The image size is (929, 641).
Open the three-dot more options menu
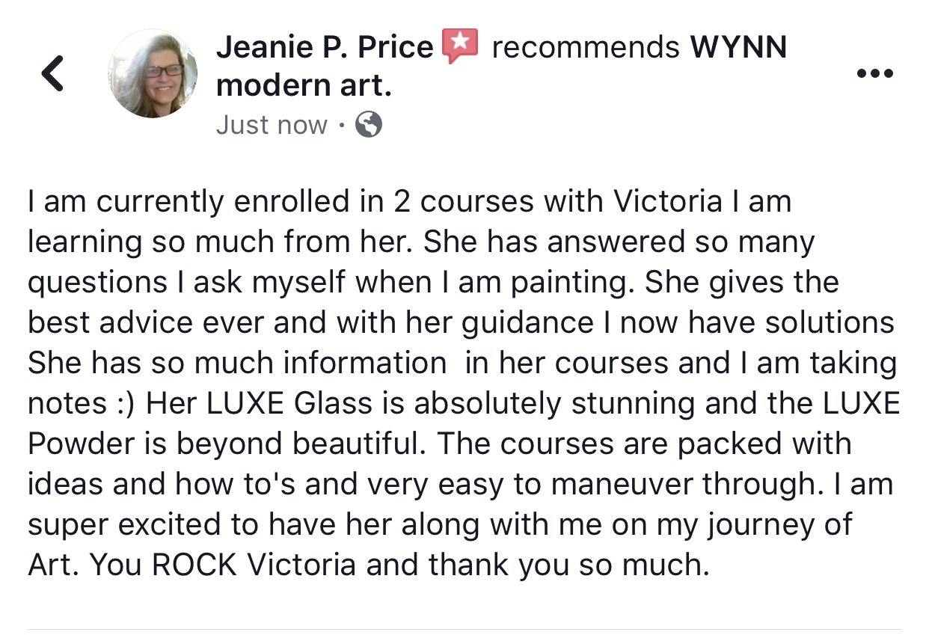pyautogui.click(x=876, y=73)
